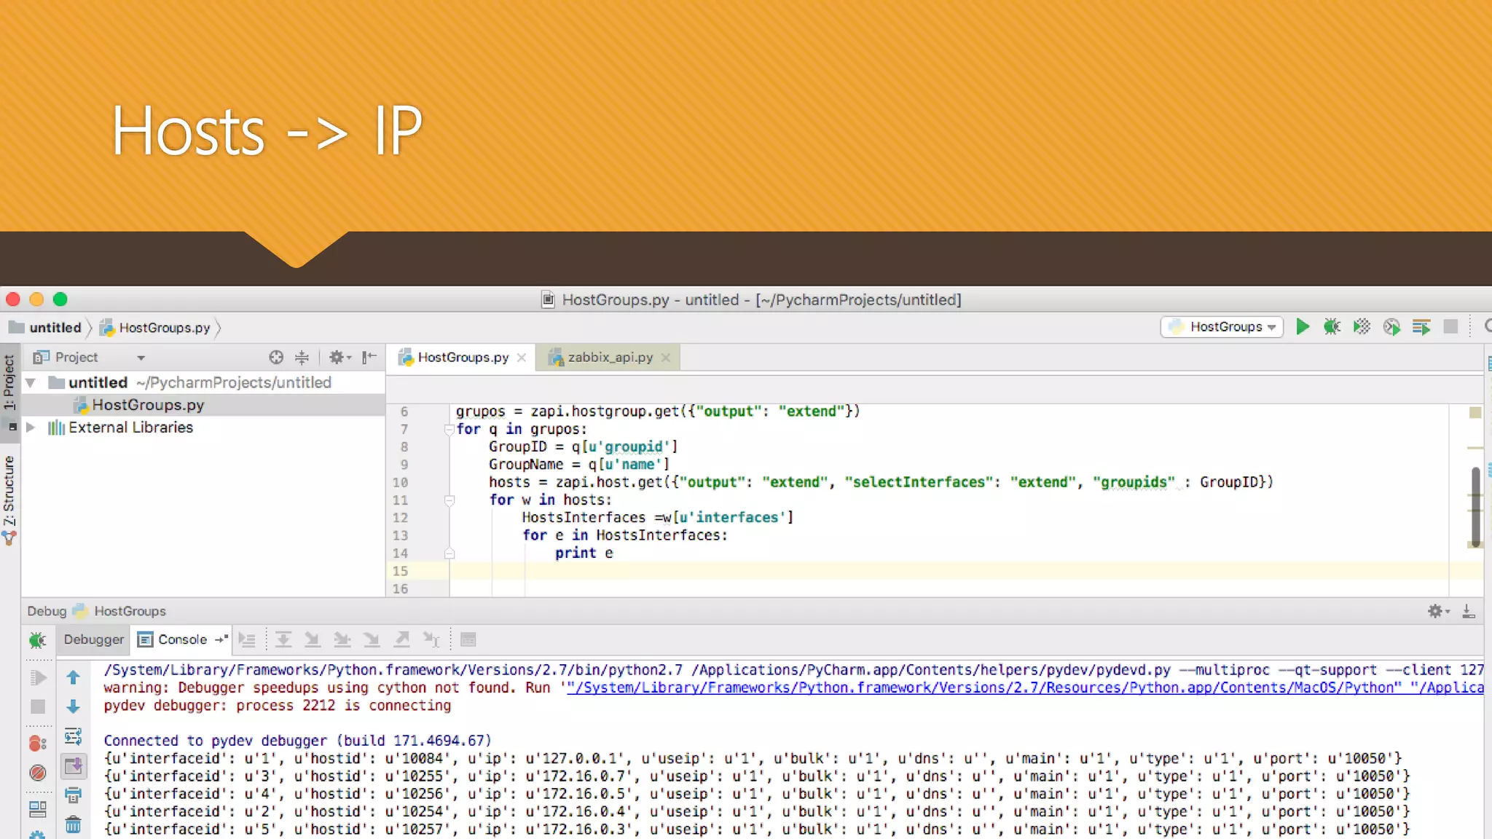The width and height of the screenshot is (1492, 839).
Task: Click the green Run button
Action: click(x=1303, y=327)
